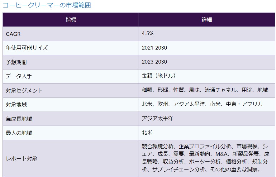Click the データ入手 label
This screenshot has height=177, width=276.
[x=19, y=76]
